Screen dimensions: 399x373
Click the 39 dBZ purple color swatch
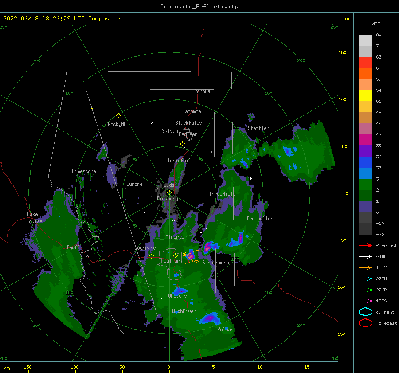click(365, 151)
